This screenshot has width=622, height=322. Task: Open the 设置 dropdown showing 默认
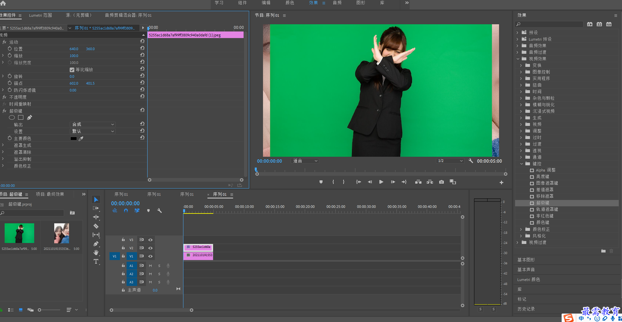tap(93, 131)
